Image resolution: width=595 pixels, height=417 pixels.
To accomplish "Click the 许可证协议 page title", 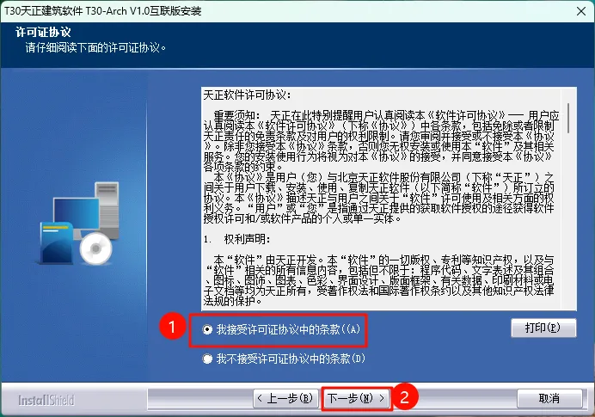I will click(43, 32).
